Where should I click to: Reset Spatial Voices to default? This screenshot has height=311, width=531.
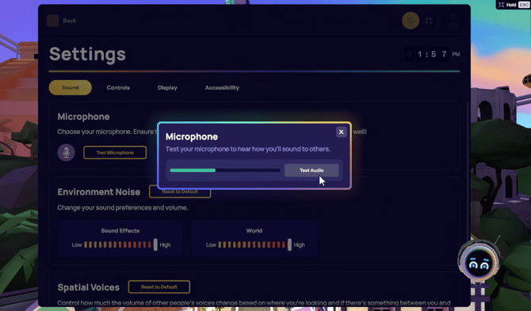click(159, 287)
